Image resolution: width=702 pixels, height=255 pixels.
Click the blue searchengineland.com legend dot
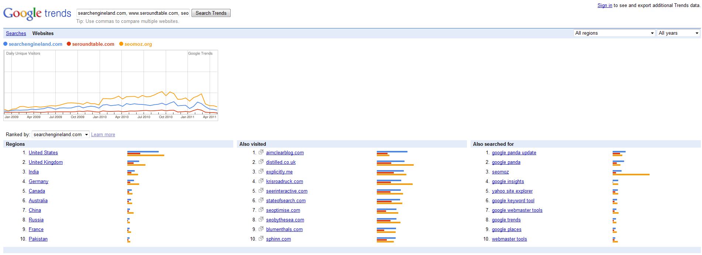click(5, 44)
